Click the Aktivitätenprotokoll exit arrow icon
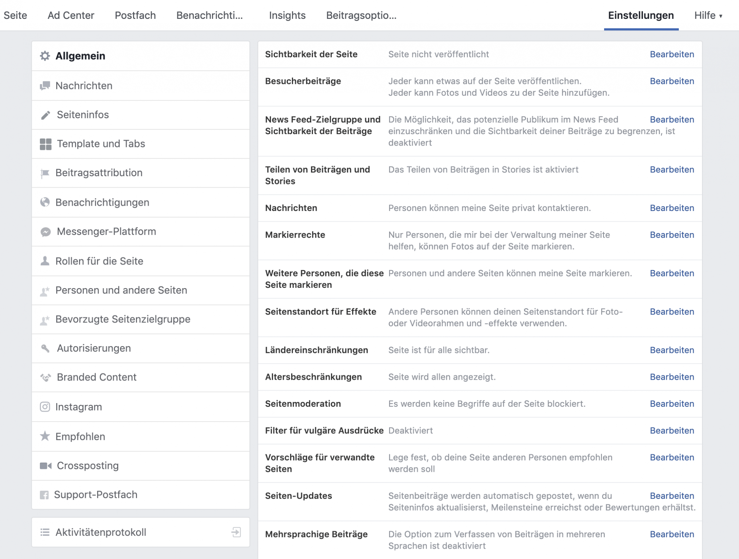 pyautogui.click(x=236, y=532)
